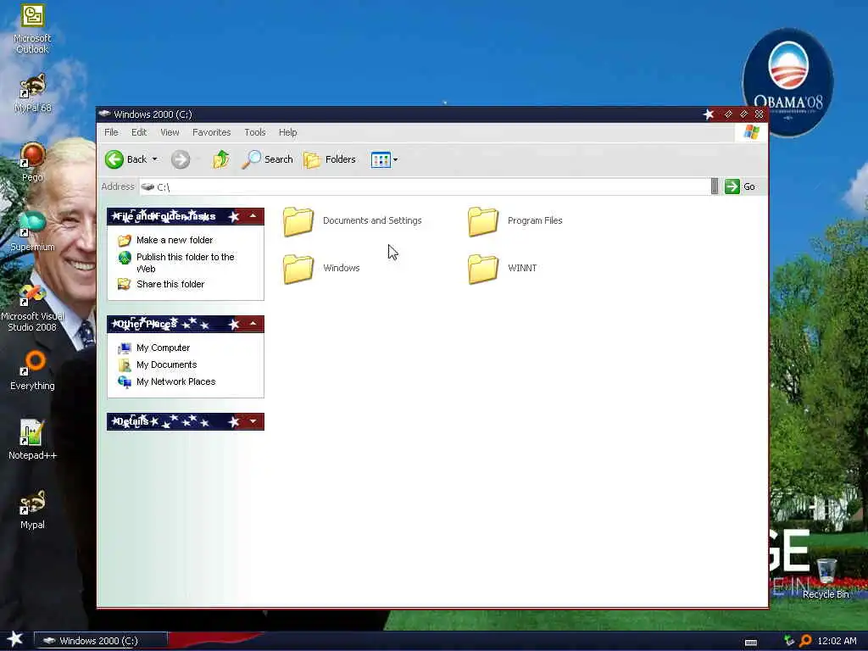Image resolution: width=868 pixels, height=651 pixels.
Task: Open the Back history dropdown arrow
Action: pyautogui.click(x=155, y=159)
